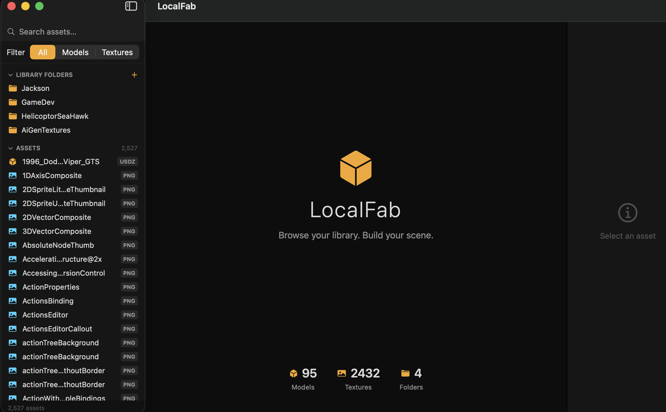
Task: Open the GameDev folder
Action: tap(73, 102)
